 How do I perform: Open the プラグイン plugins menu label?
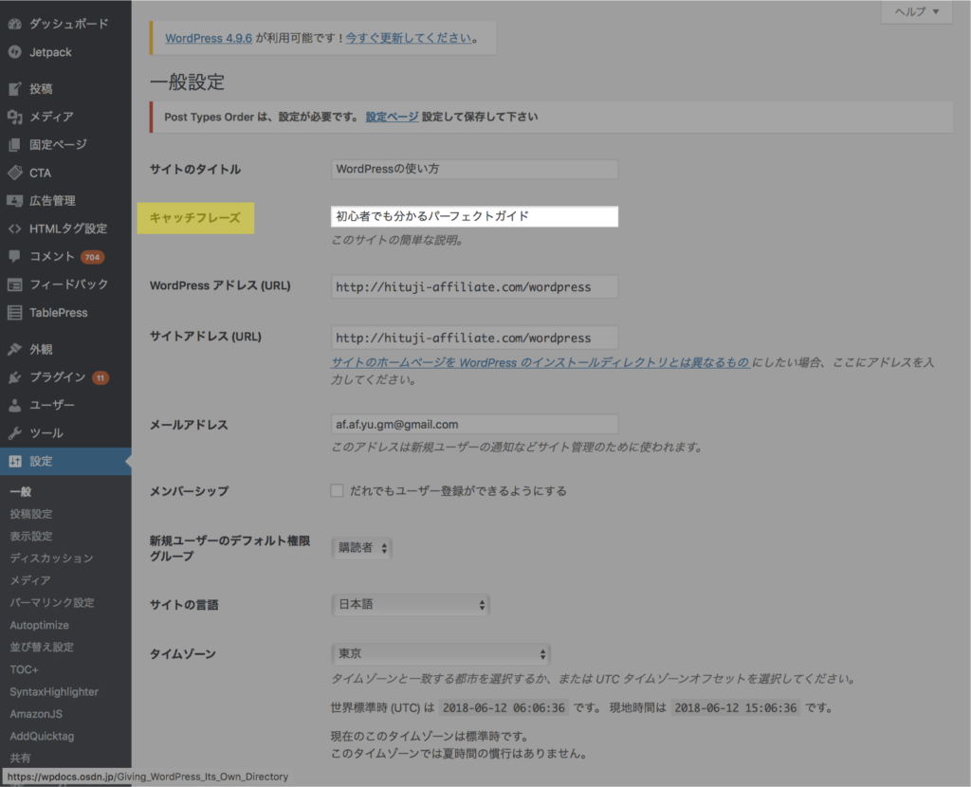[58, 377]
